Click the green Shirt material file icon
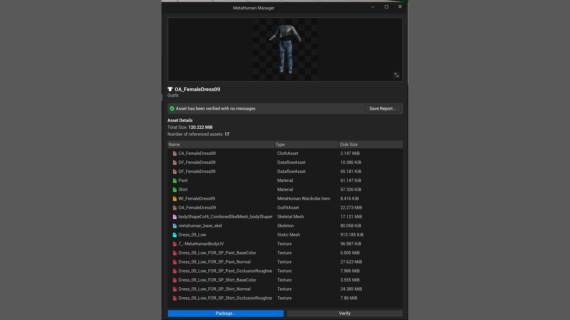The height and width of the screenshot is (320, 570). point(175,190)
